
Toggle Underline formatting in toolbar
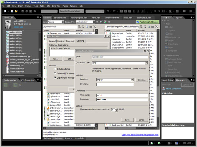pos(130,11)
